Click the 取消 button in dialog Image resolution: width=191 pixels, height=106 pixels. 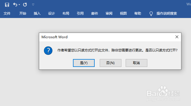[x=136, y=63]
